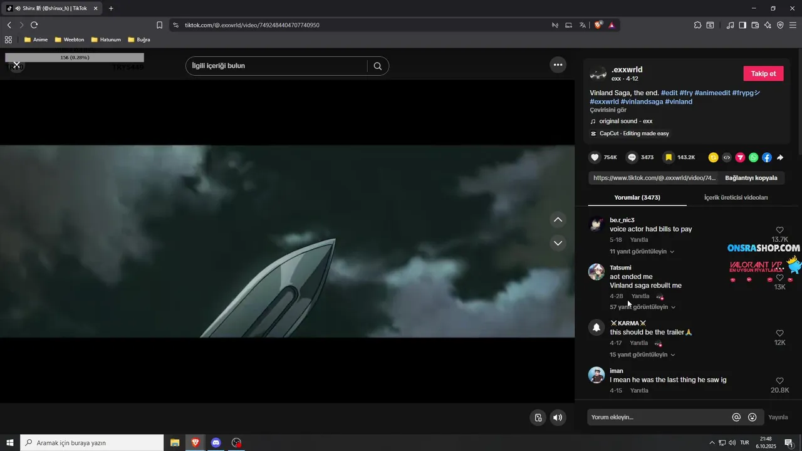The image size is (802, 451).
Task: Reply to Tatsumi's comment with Yanıtla
Action: click(640, 296)
